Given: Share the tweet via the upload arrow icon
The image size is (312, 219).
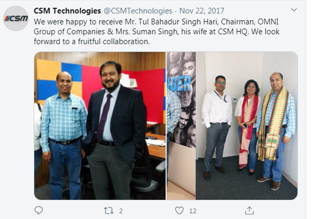Looking at the screenshot, I should (x=249, y=210).
